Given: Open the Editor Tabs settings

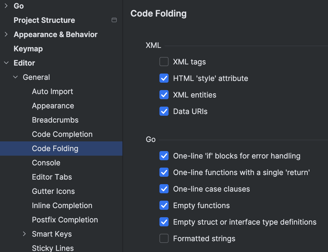Looking at the screenshot, I should pos(52,177).
